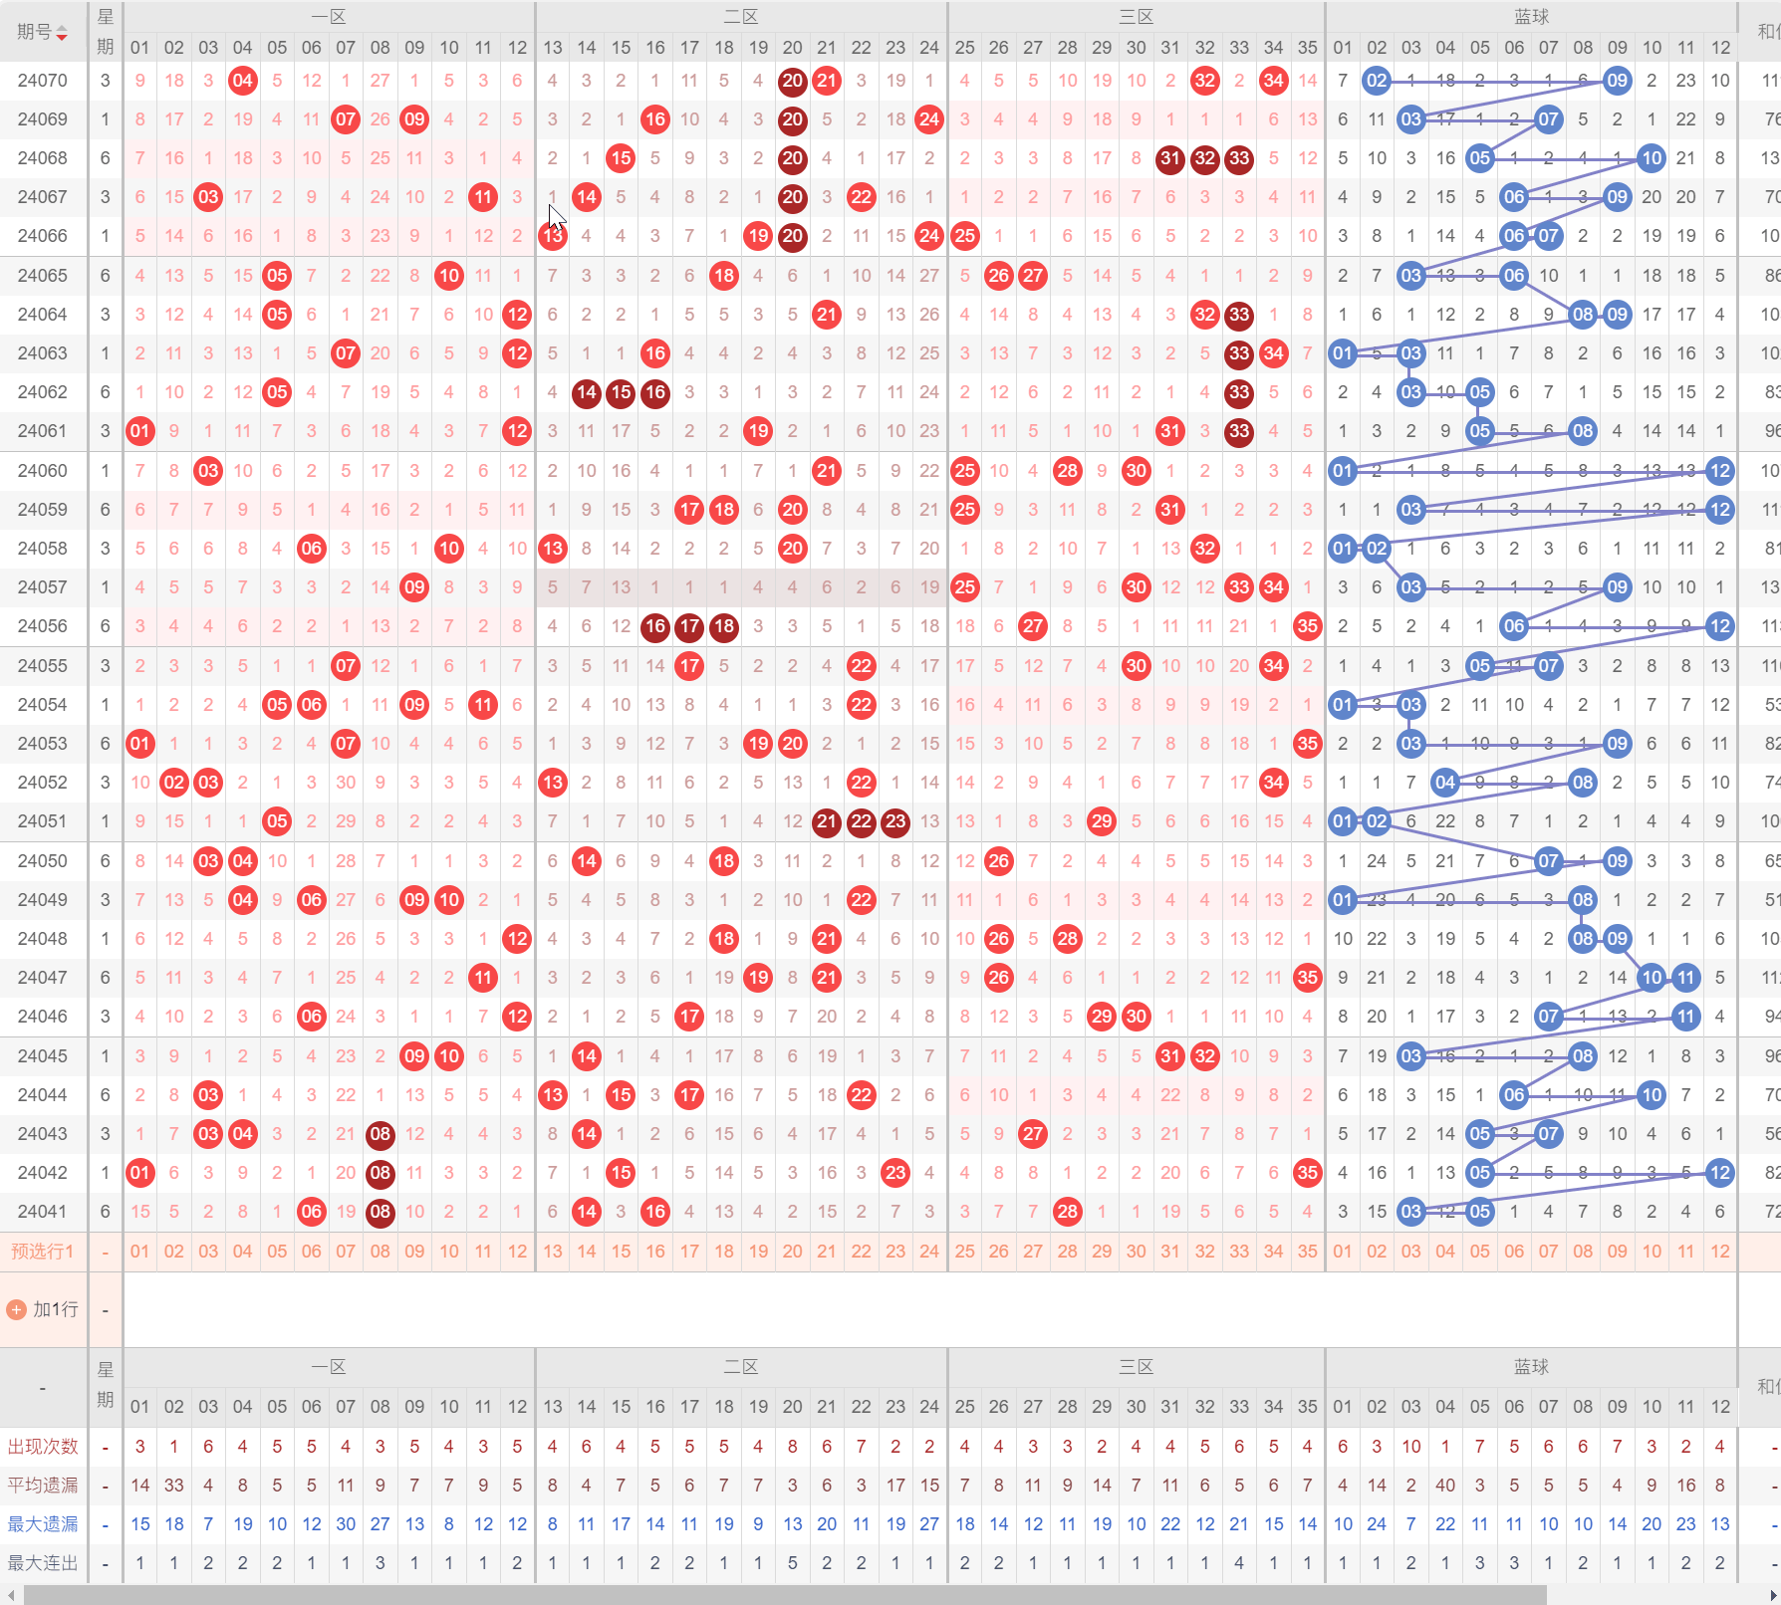
Task: Click the 平均遗漏 statistics row label
Action: [43, 1486]
